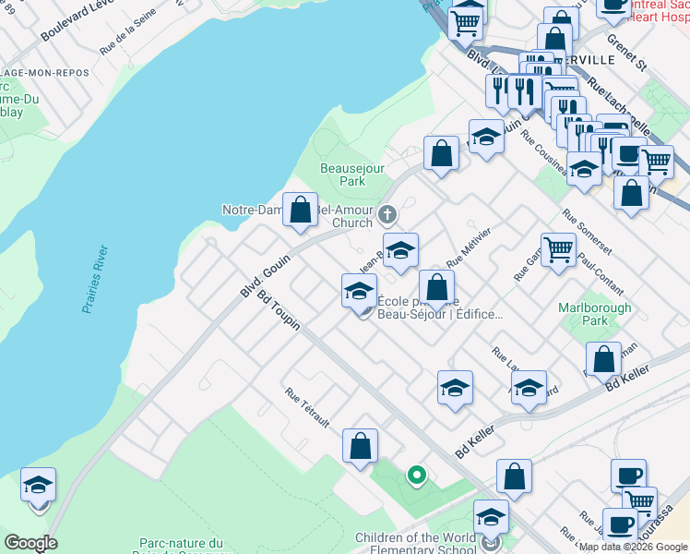690x554 pixels.
Task: Click the Parc-nature du Bois label
Action: [x=182, y=546]
